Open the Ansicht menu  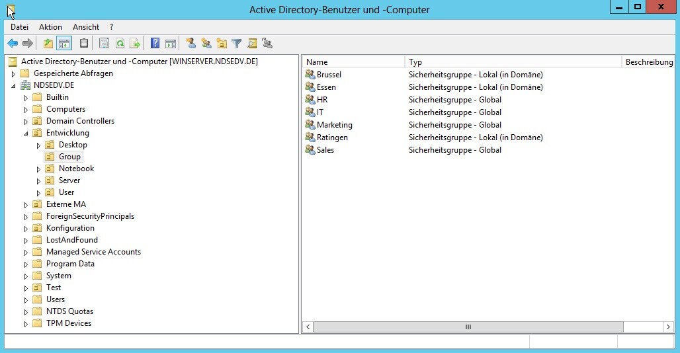click(x=86, y=27)
